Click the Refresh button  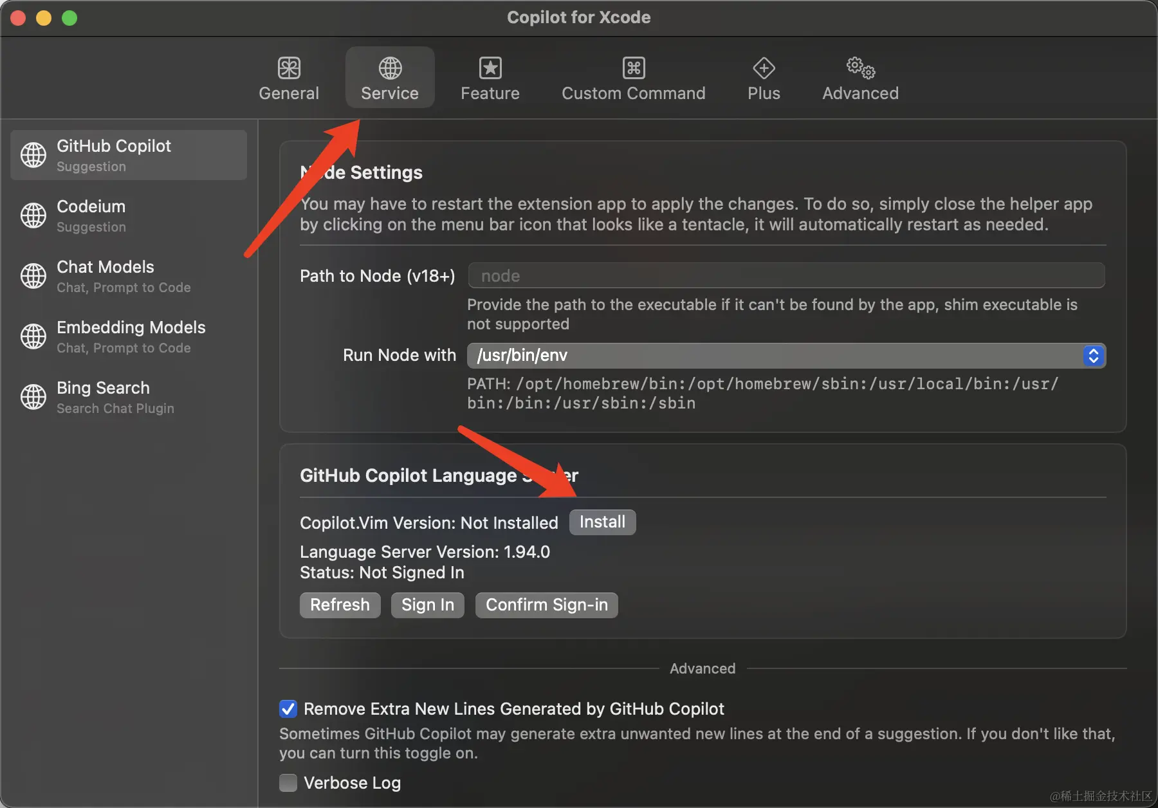pyautogui.click(x=340, y=605)
